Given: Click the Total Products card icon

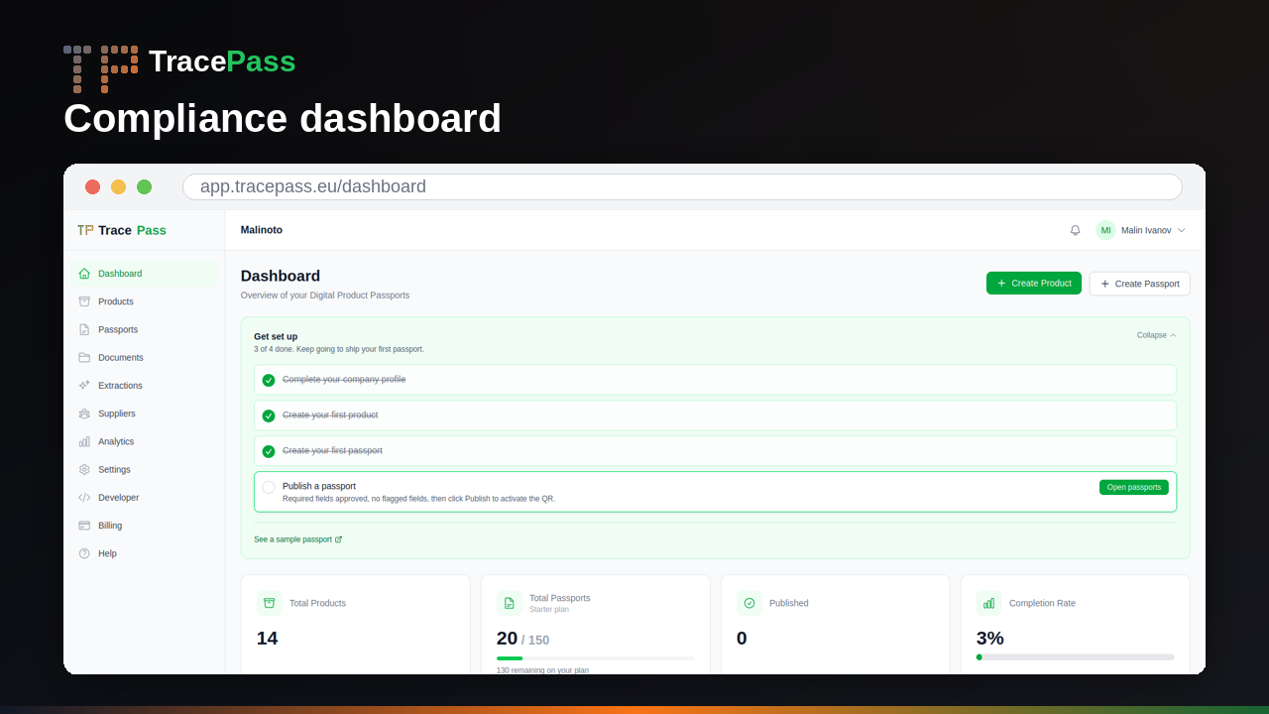Looking at the screenshot, I should click(x=269, y=603).
